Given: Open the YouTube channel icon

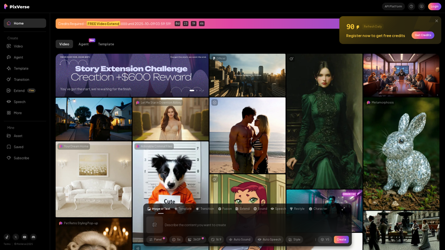Looking at the screenshot, I should [x=25, y=237].
